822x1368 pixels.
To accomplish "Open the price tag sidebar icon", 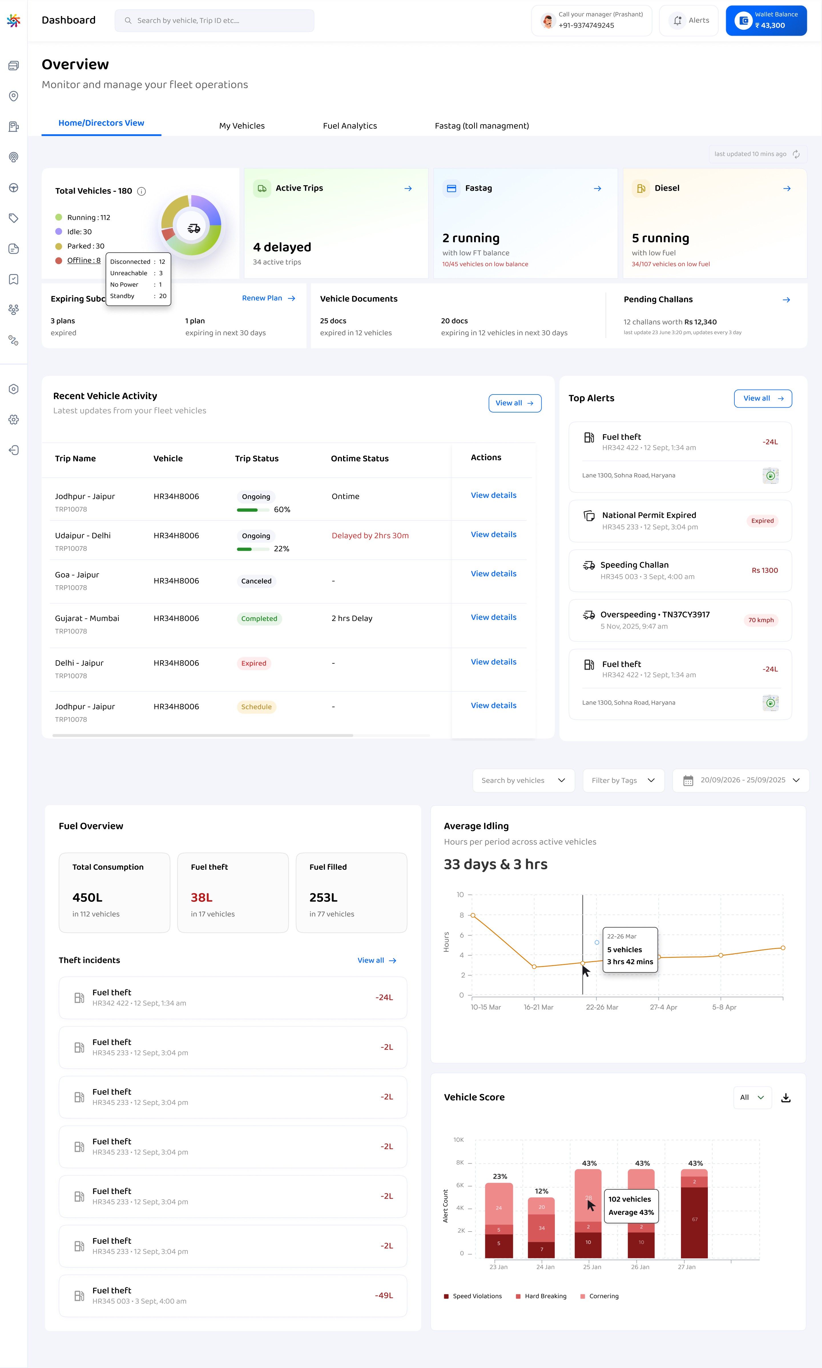I will click(14, 218).
